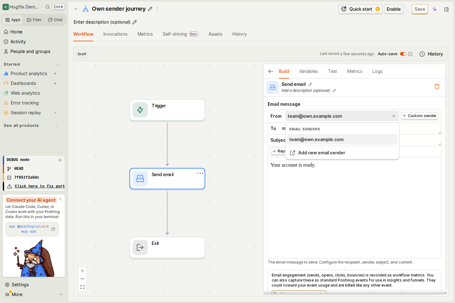Fit workflow canvas to view
Screen dimensions: 455x303
[x=82, y=287]
